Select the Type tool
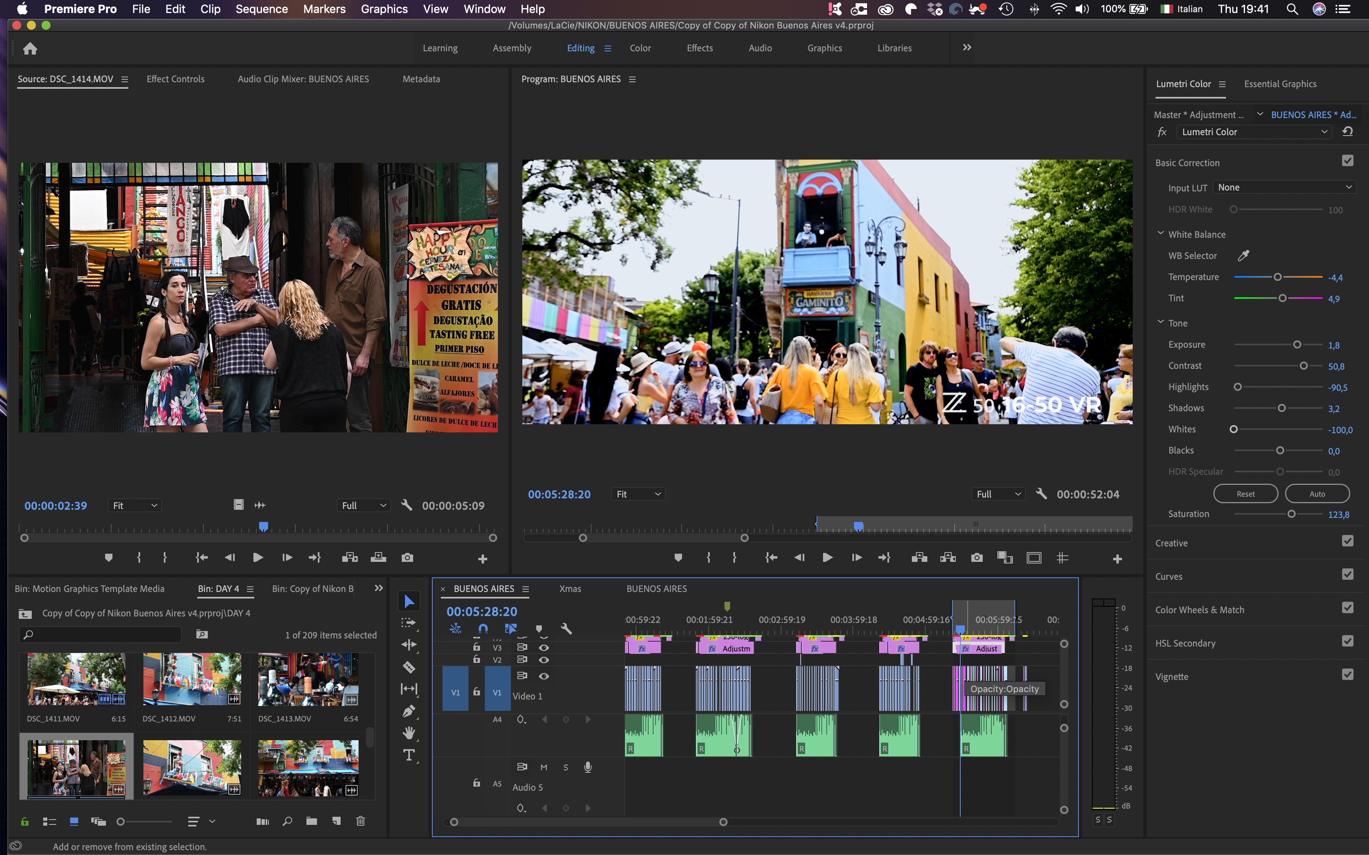Screen dimensions: 1369x855 409,755
